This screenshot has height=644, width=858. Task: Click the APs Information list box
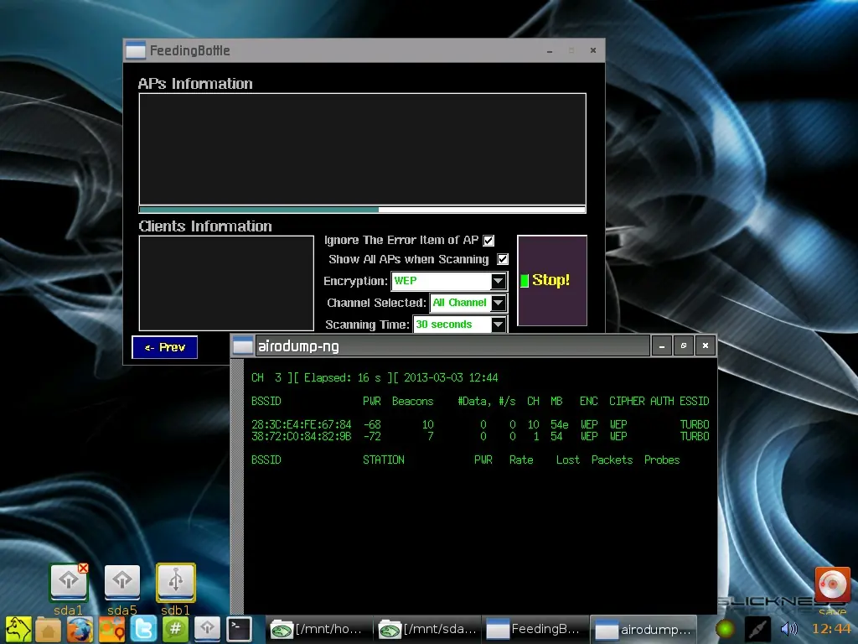[x=362, y=149]
